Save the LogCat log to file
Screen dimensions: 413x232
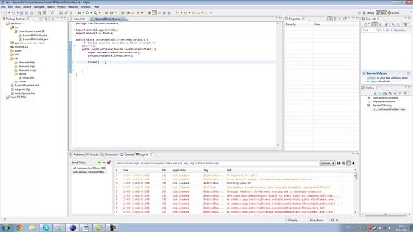pyautogui.click(x=338, y=163)
